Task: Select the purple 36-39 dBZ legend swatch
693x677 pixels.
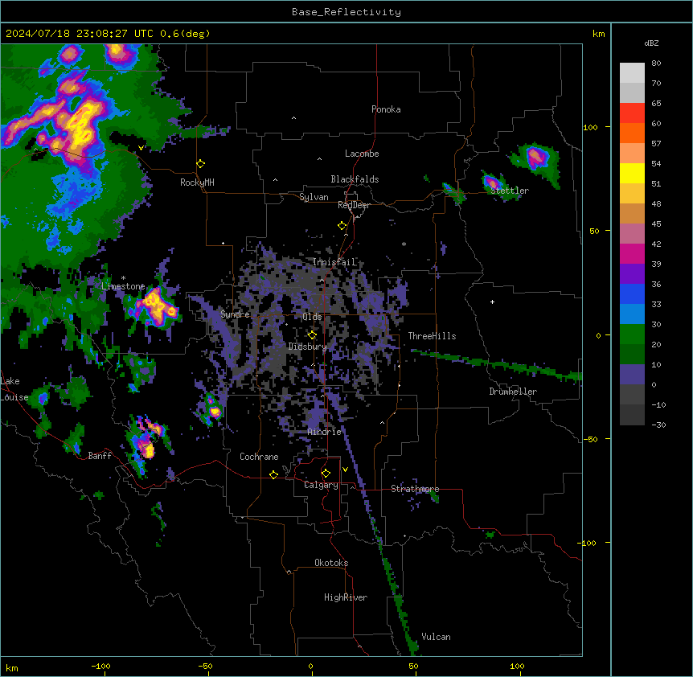Action: [x=632, y=274]
